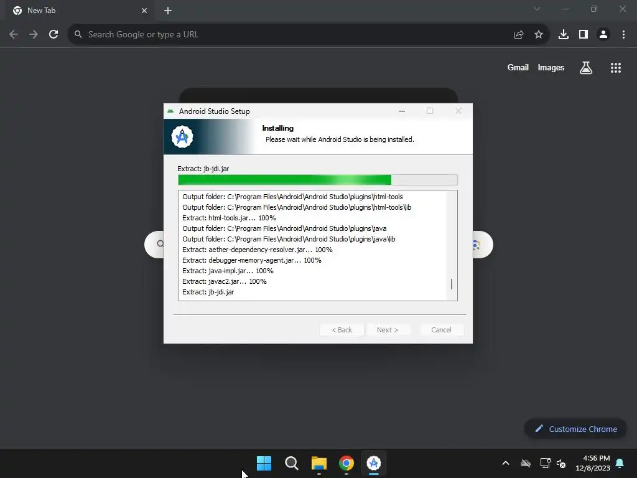Screen dimensions: 637x478
Task: Click log line ending 'plugins\java\lib'
Action: (x=289, y=239)
